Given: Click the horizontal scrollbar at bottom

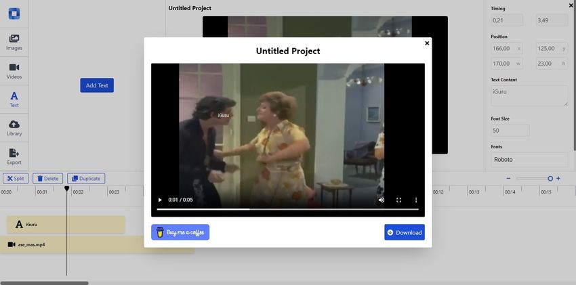Looking at the screenshot, I should (44, 283).
